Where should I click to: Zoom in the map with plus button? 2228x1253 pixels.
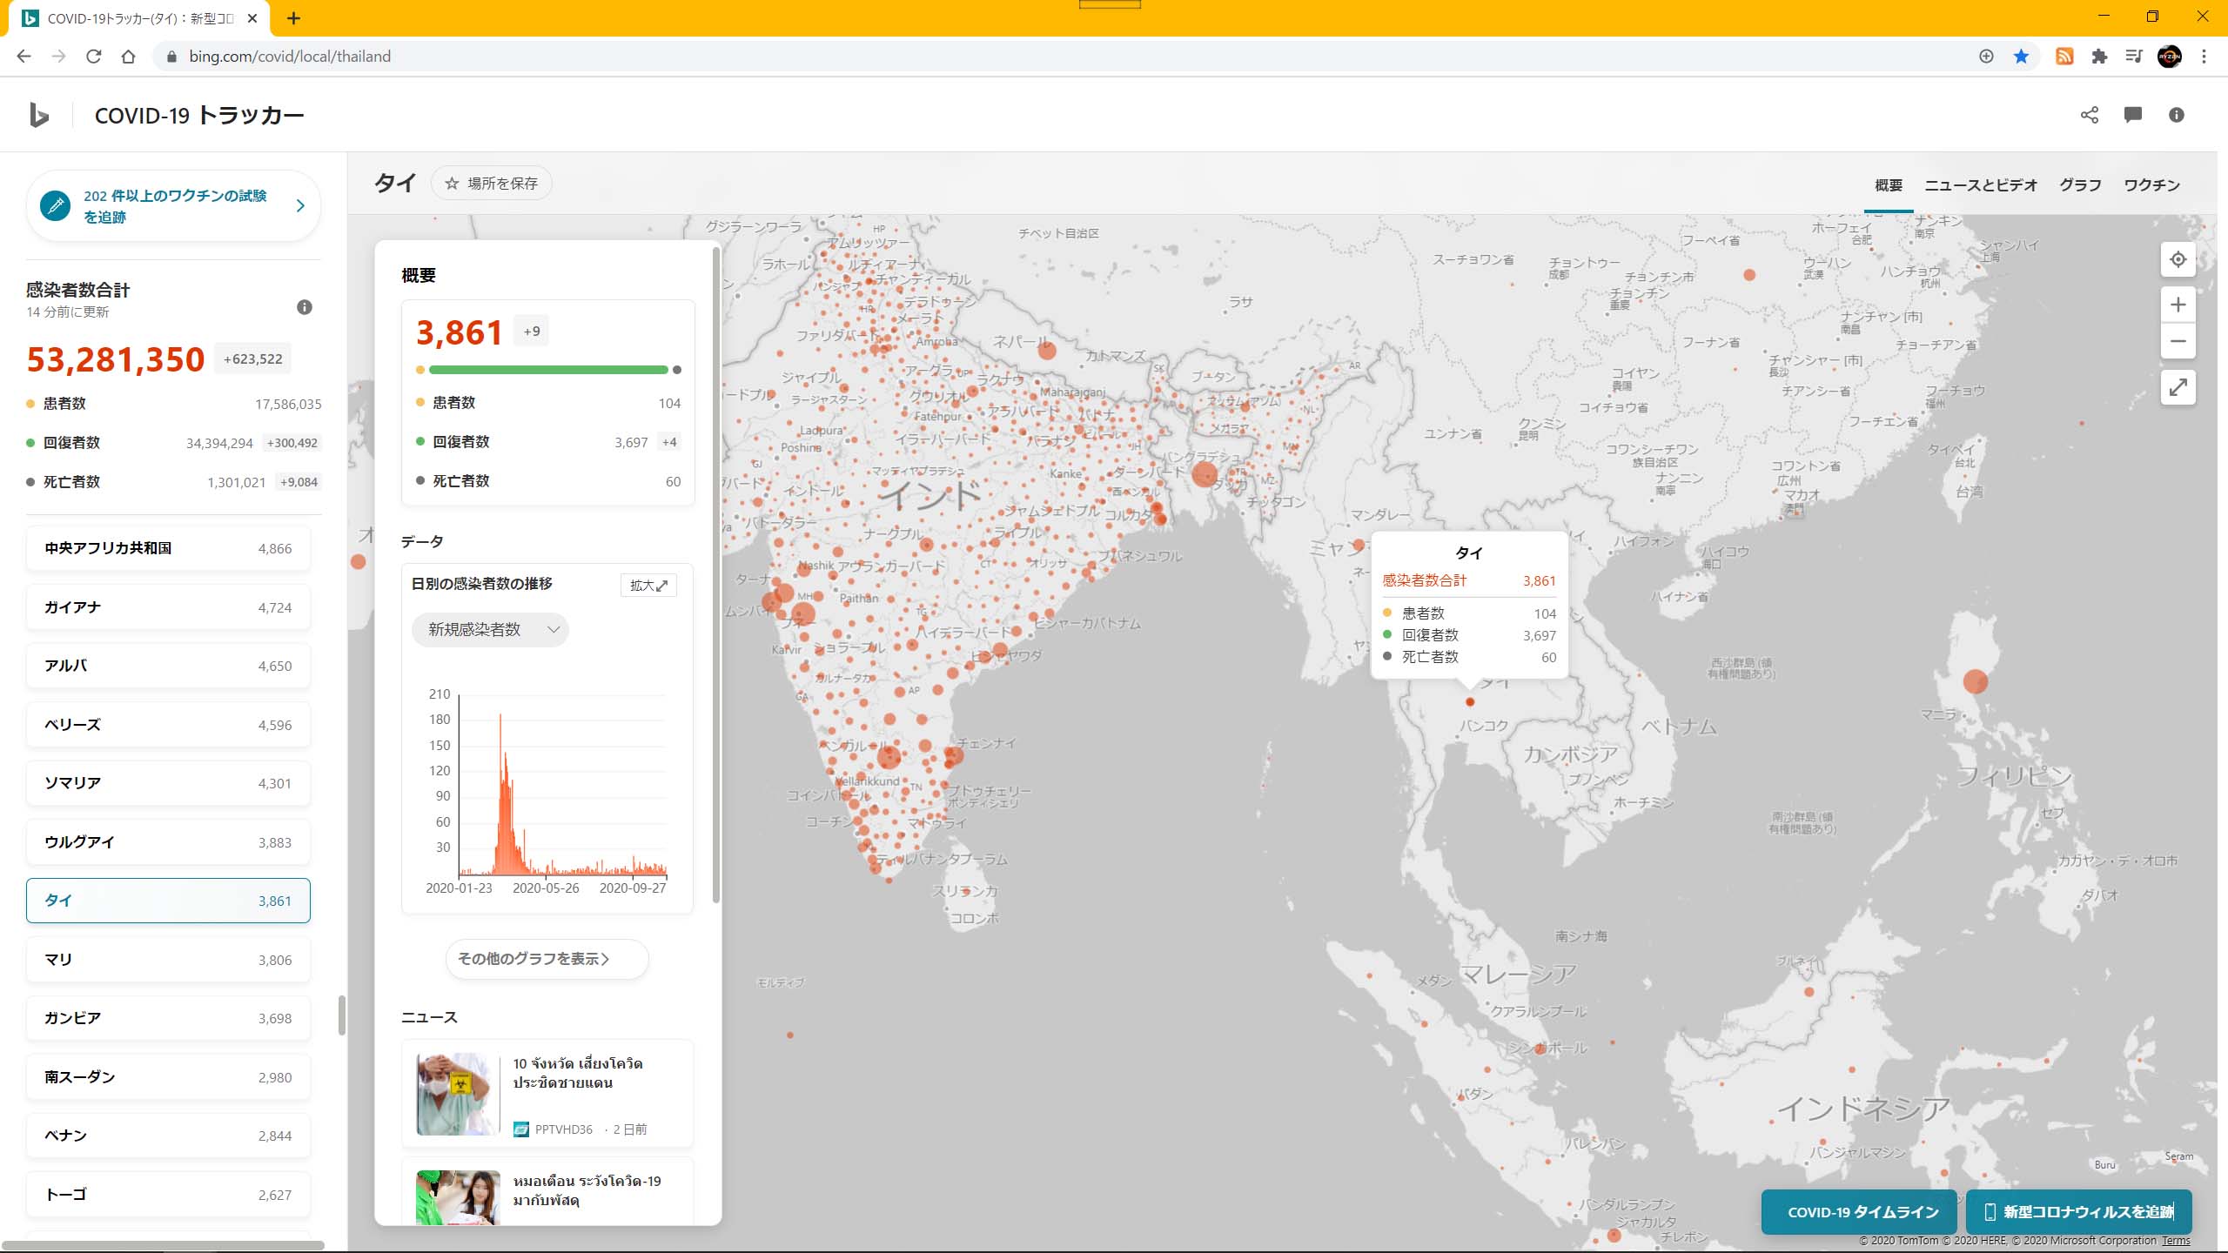coord(2178,305)
